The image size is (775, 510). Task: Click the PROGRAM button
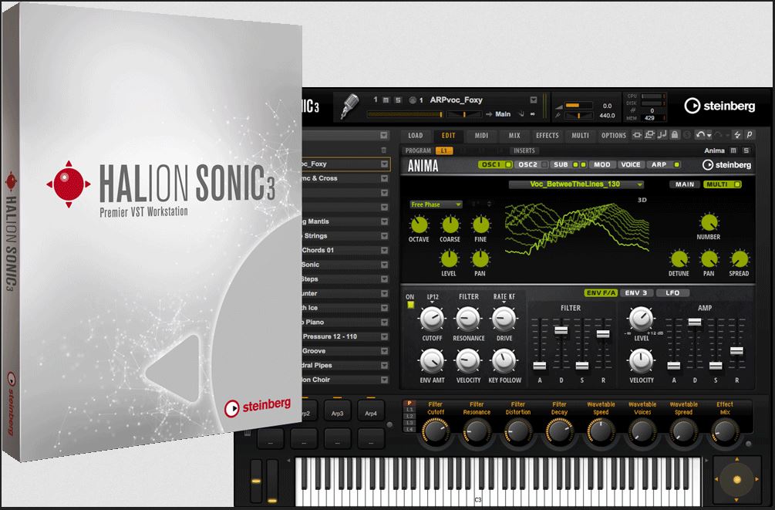tap(418, 150)
